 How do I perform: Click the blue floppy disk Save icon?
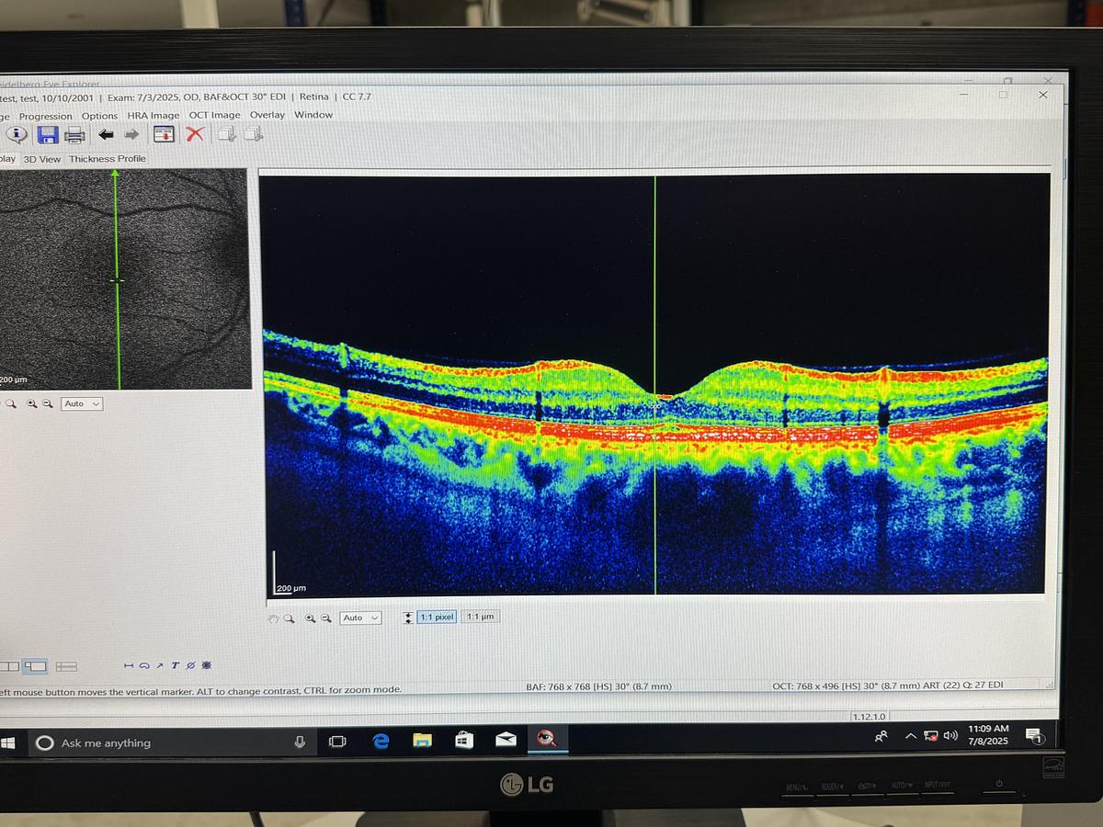[48, 135]
